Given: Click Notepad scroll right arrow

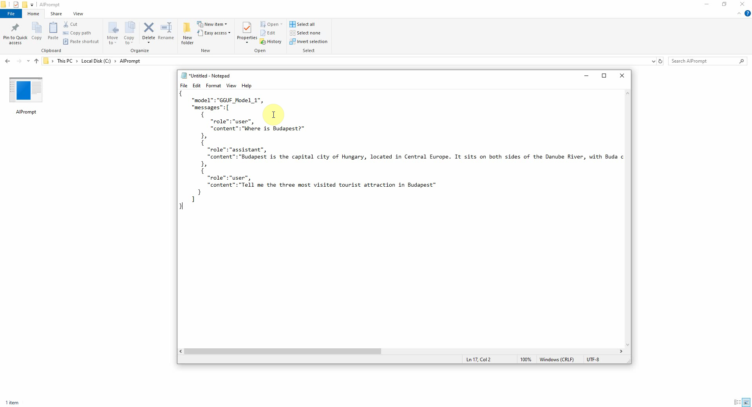Looking at the screenshot, I should coord(621,351).
